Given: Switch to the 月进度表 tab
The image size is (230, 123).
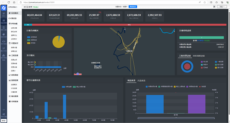Looking at the screenshot, I should pyautogui.click(x=141, y=81).
